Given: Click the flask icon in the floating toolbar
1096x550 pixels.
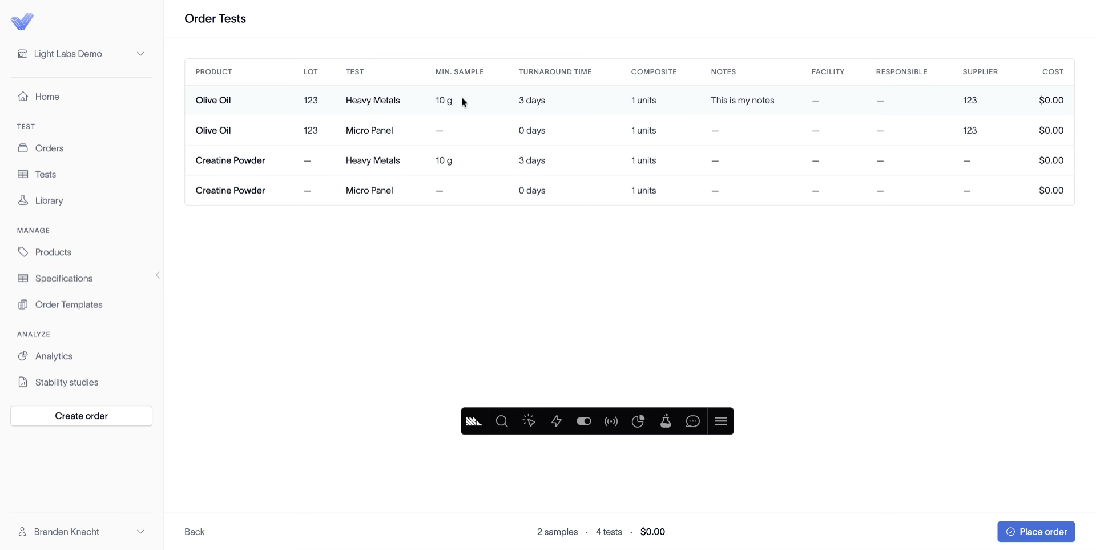Looking at the screenshot, I should [x=666, y=421].
